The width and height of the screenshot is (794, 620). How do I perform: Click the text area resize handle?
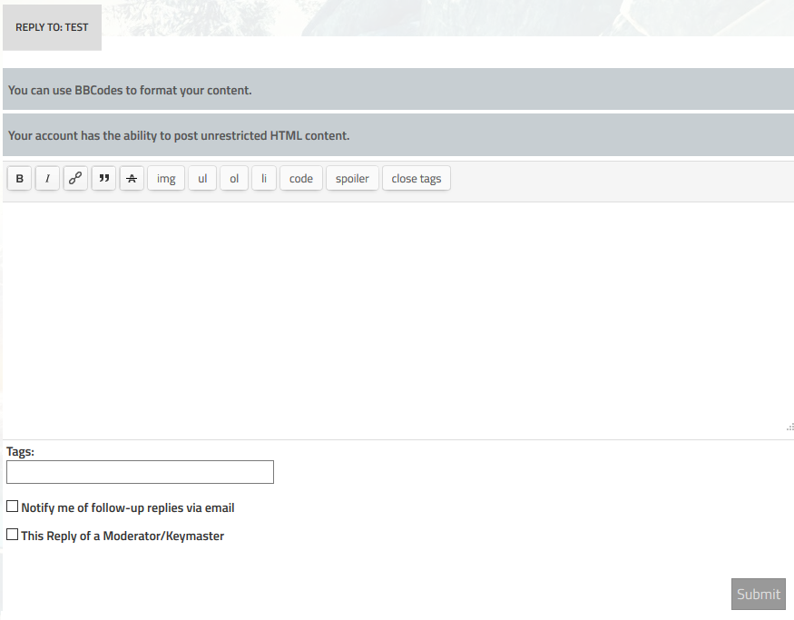point(789,427)
